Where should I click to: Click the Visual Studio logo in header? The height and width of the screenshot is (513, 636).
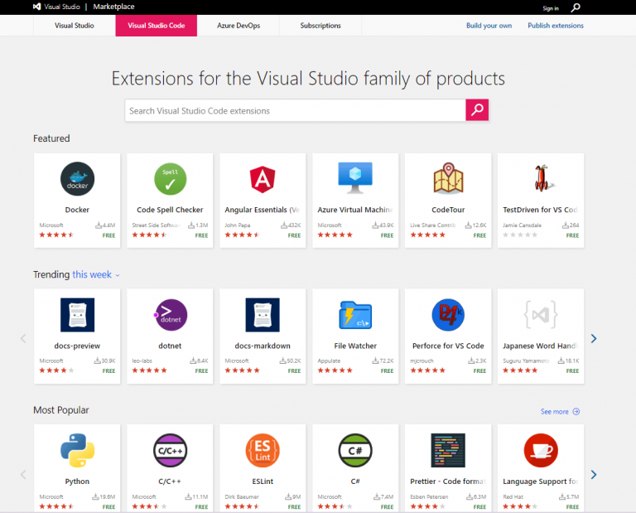(x=36, y=7)
